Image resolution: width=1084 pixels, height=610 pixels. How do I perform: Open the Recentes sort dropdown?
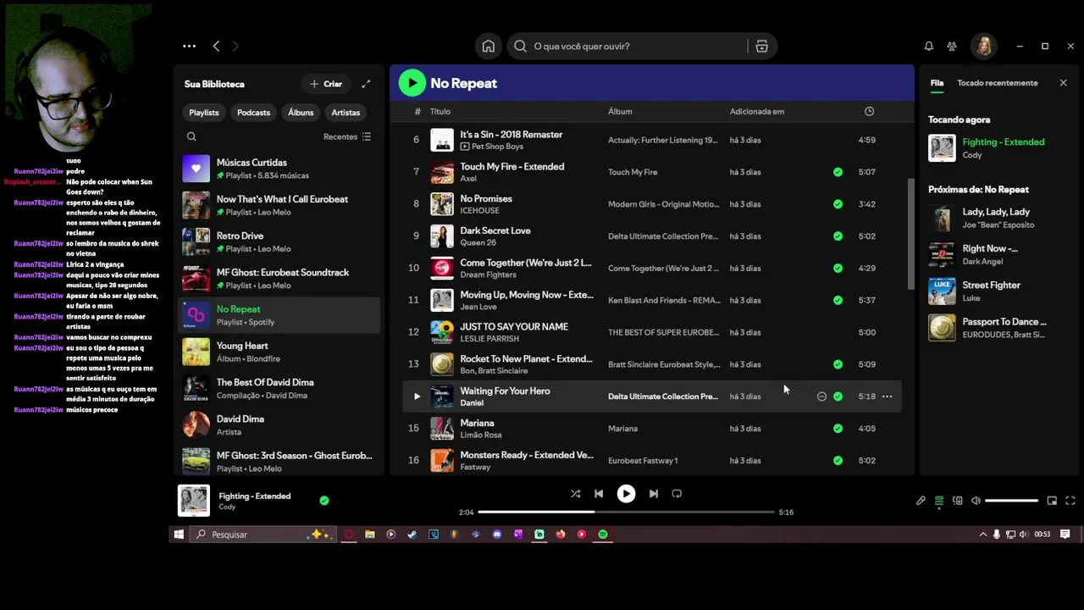click(x=347, y=136)
